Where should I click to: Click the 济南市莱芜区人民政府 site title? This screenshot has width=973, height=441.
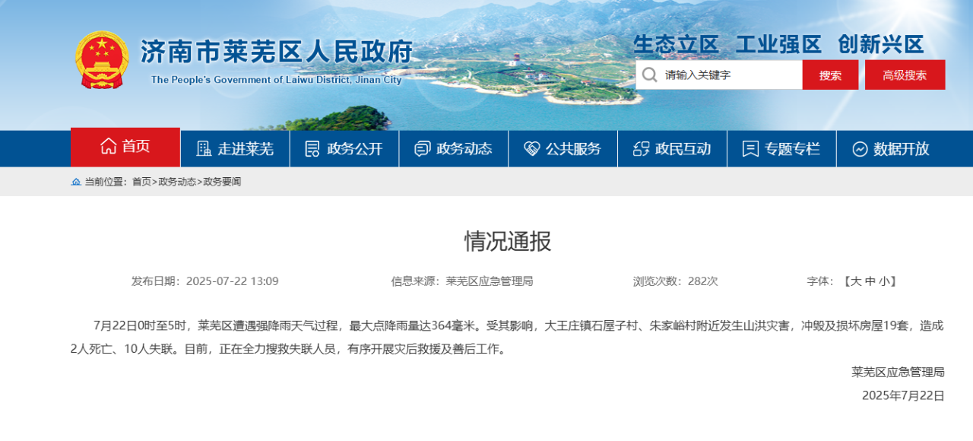pyautogui.click(x=277, y=51)
